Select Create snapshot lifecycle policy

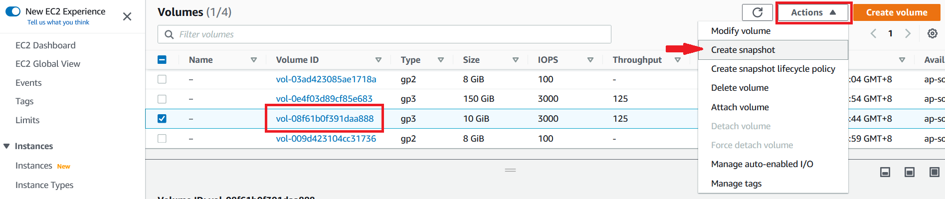tap(773, 69)
